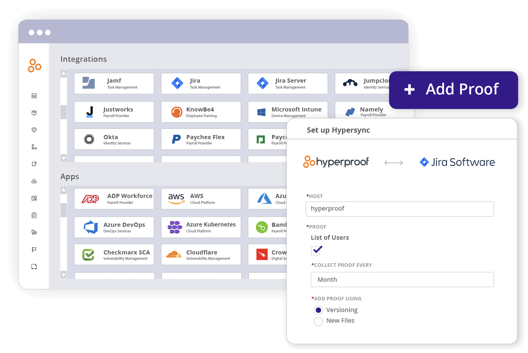Viewport: 528px width, 353px height.
Task: Click the KnowBe4 orange logo icon
Action: [177, 112]
